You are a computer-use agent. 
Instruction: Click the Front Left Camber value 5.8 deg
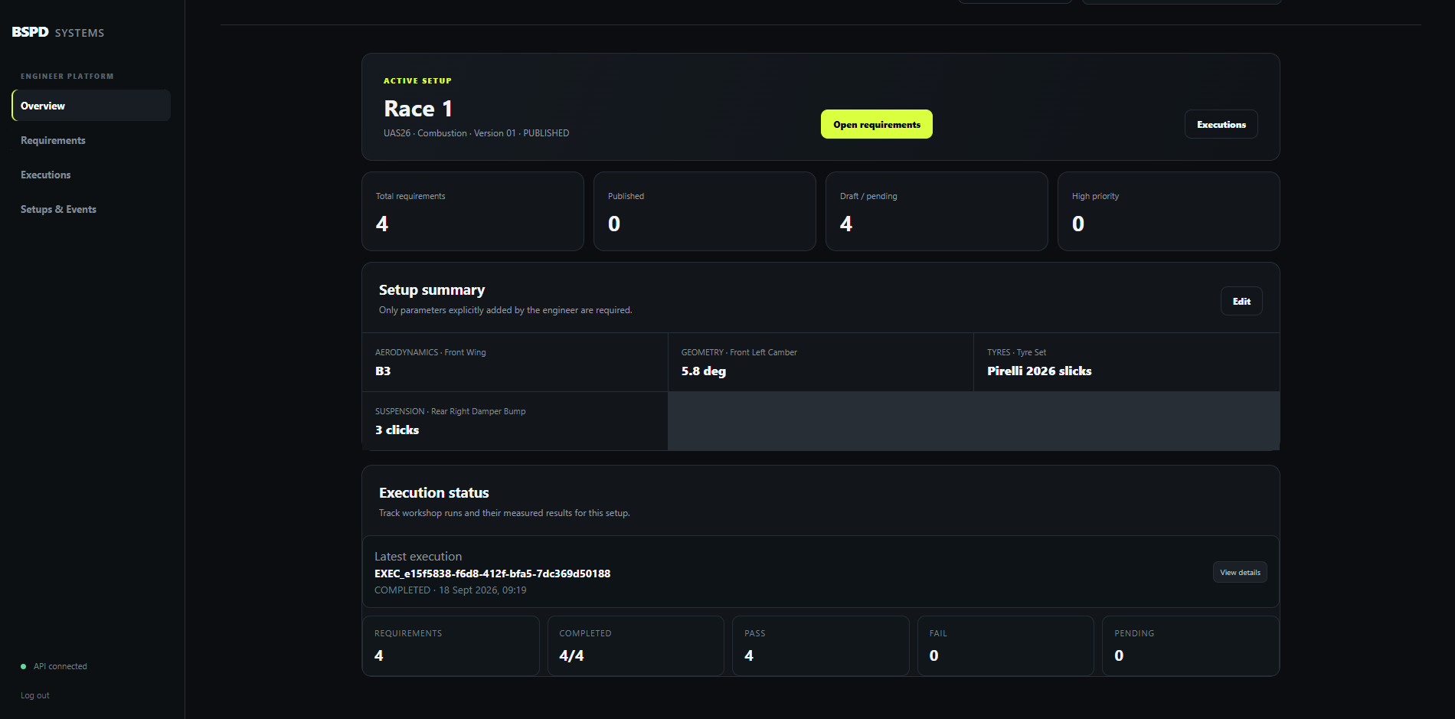click(704, 371)
